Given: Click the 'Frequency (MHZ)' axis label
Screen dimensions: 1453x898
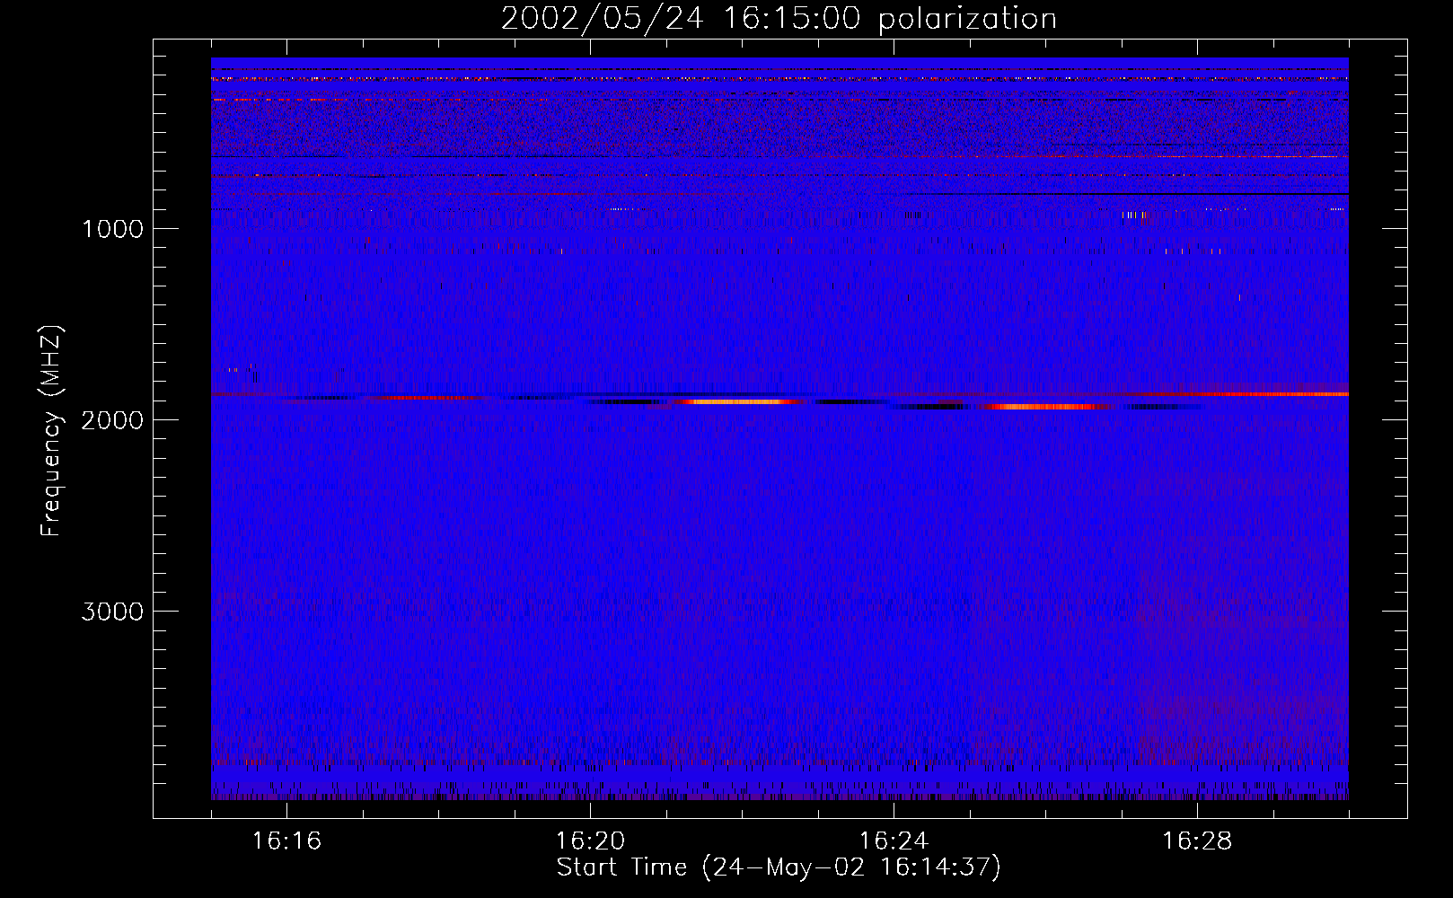Looking at the screenshot, I should point(51,431).
